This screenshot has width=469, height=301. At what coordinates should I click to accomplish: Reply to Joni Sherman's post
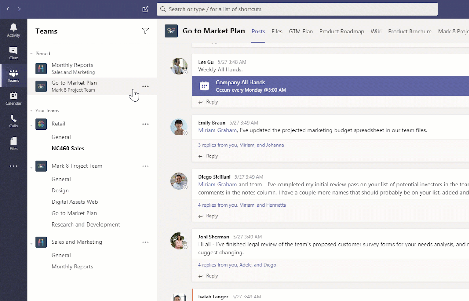(208, 276)
